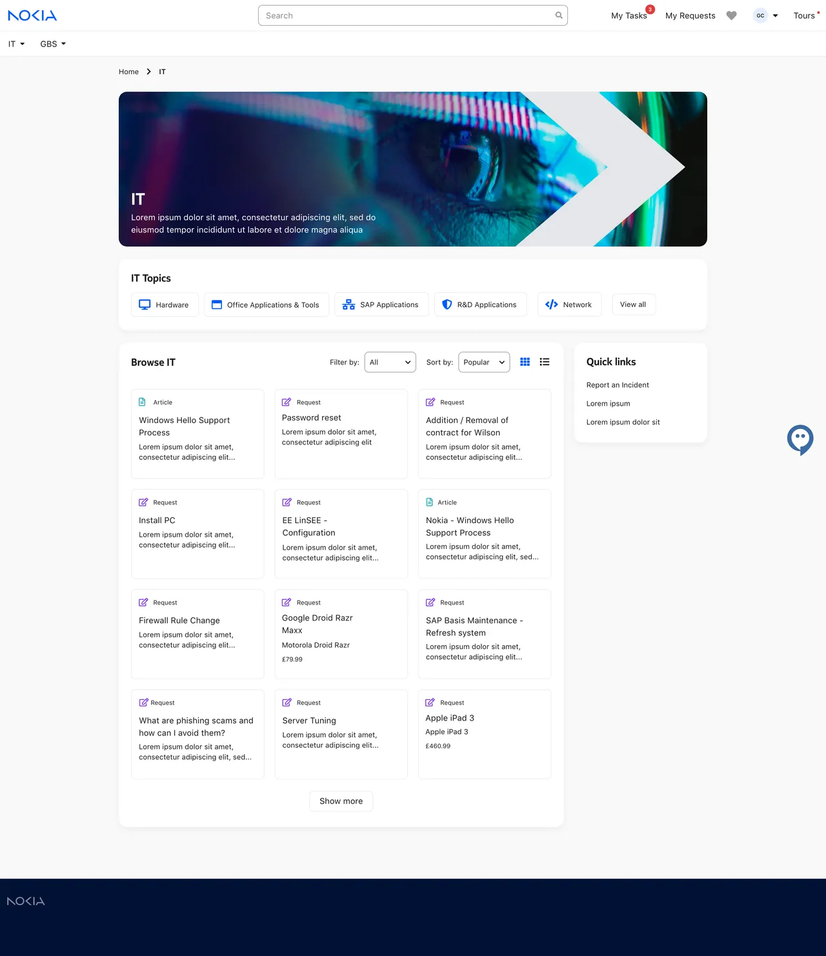
Task: Click the chat feedback bubble icon
Action: point(800,439)
